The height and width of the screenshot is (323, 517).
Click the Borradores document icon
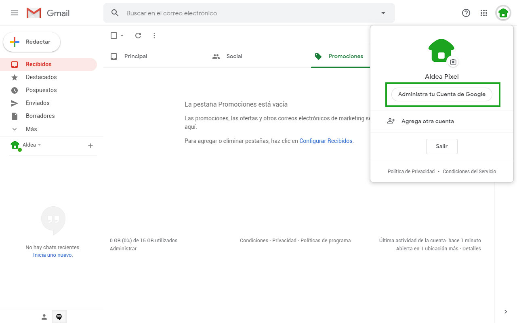pyautogui.click(x=15, y=116)
